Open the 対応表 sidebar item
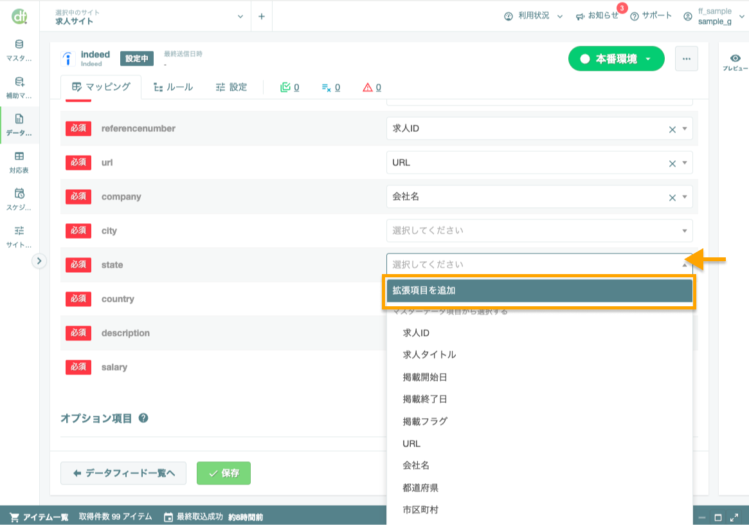 (19, 163)
